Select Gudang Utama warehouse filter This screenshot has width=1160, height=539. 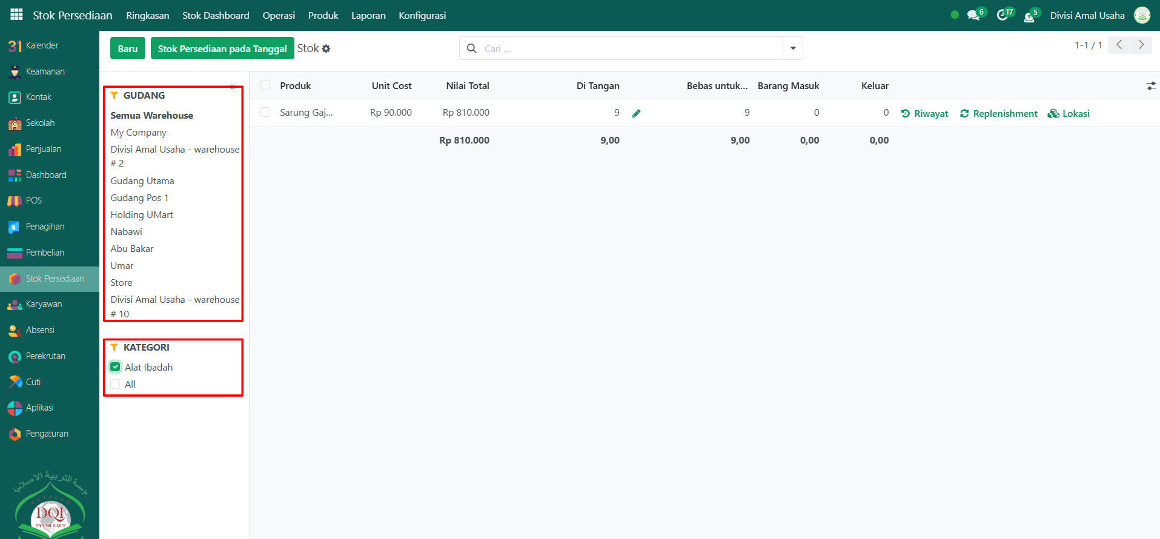[142, 180]
